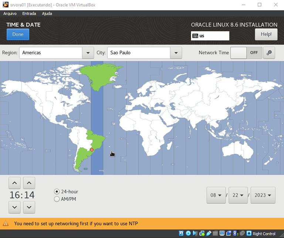Click the recording status icon

click(x=229, y=233)
